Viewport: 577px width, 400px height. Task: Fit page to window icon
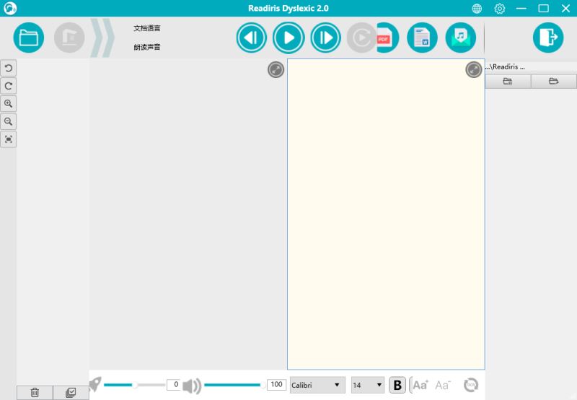(9, 139)
